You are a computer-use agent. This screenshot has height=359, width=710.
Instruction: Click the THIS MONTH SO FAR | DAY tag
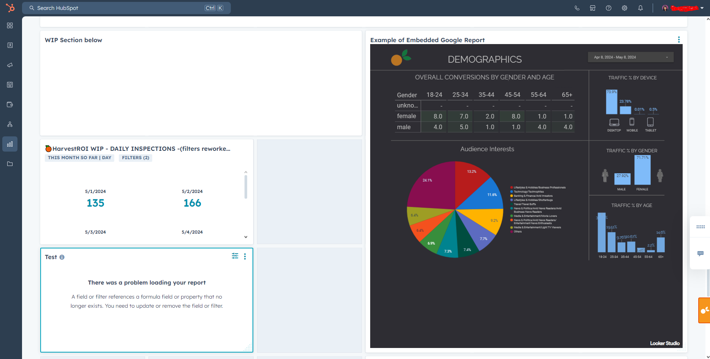coord(79,158)
